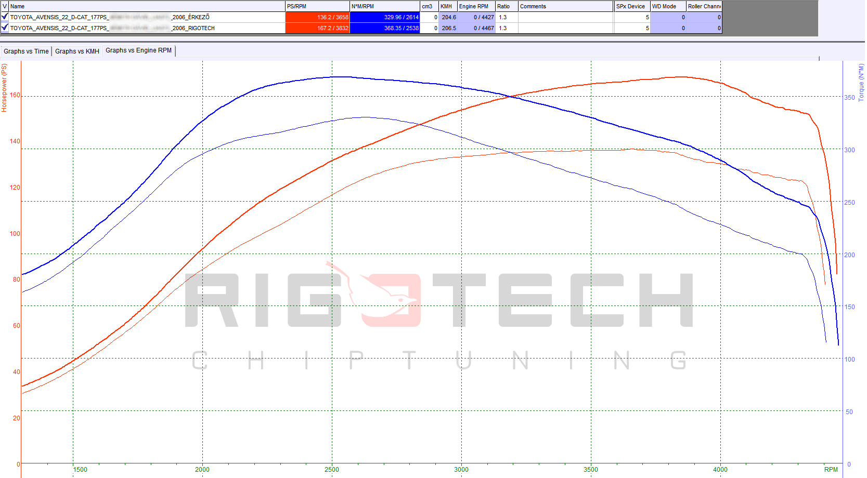Select the red 136.2 / 3658 power cell
Image resolution: width=867 pixels, height=478 pixels.
coord(317,17)
